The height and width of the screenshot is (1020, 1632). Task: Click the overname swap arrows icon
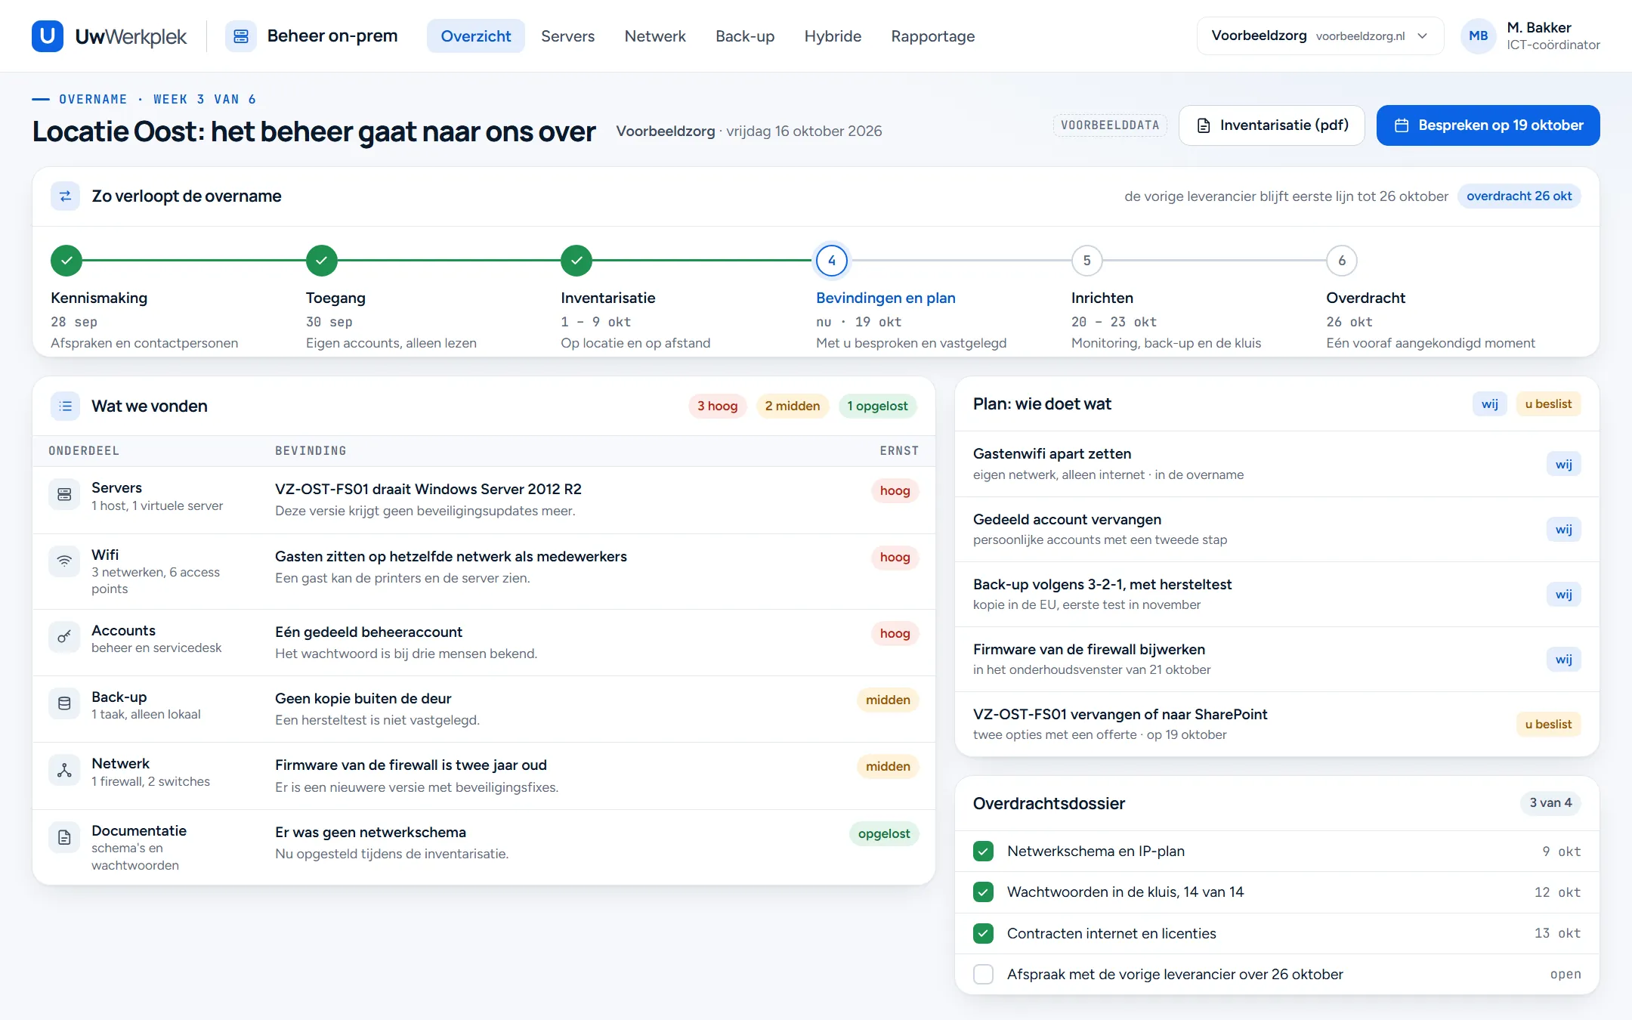pyautogui.click(x=65, y=196)
